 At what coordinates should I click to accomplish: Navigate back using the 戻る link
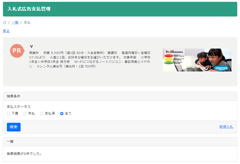[6, 31]
